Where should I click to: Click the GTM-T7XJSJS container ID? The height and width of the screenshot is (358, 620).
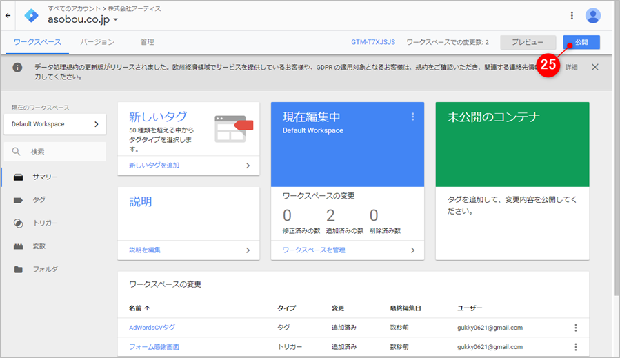[373, 42]
